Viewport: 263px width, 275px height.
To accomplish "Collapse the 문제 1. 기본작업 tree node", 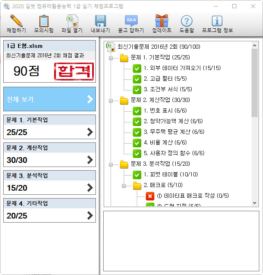I will click(x=110, y=58).
